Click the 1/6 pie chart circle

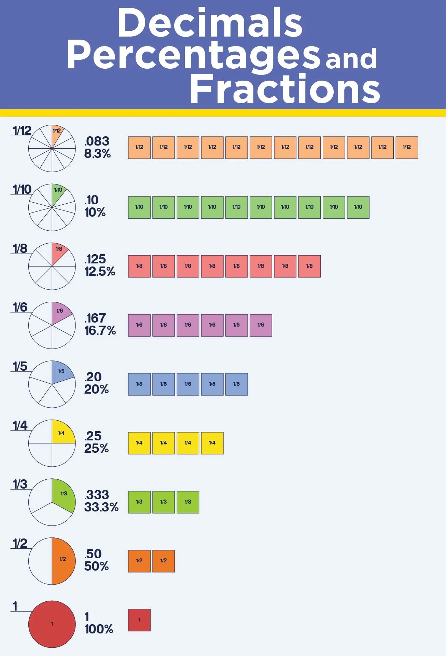tap(52, 325)
